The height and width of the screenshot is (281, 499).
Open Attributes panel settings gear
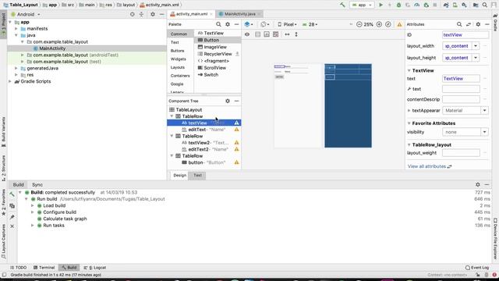tap(478, 24)
